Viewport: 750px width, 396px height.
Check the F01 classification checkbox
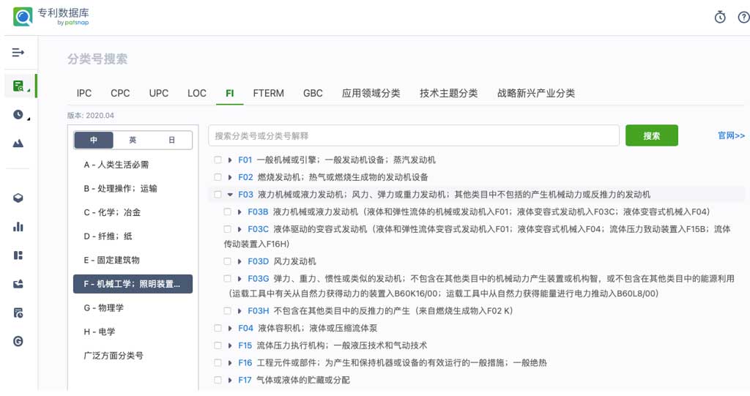[x=218, y=160]
